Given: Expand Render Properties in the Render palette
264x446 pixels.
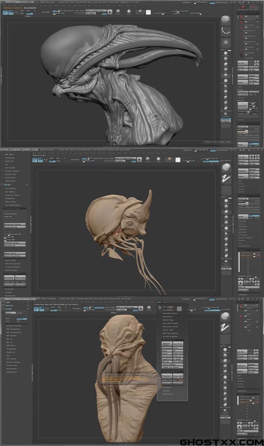Looking at the screenshot, I should [x=14, y=326].
